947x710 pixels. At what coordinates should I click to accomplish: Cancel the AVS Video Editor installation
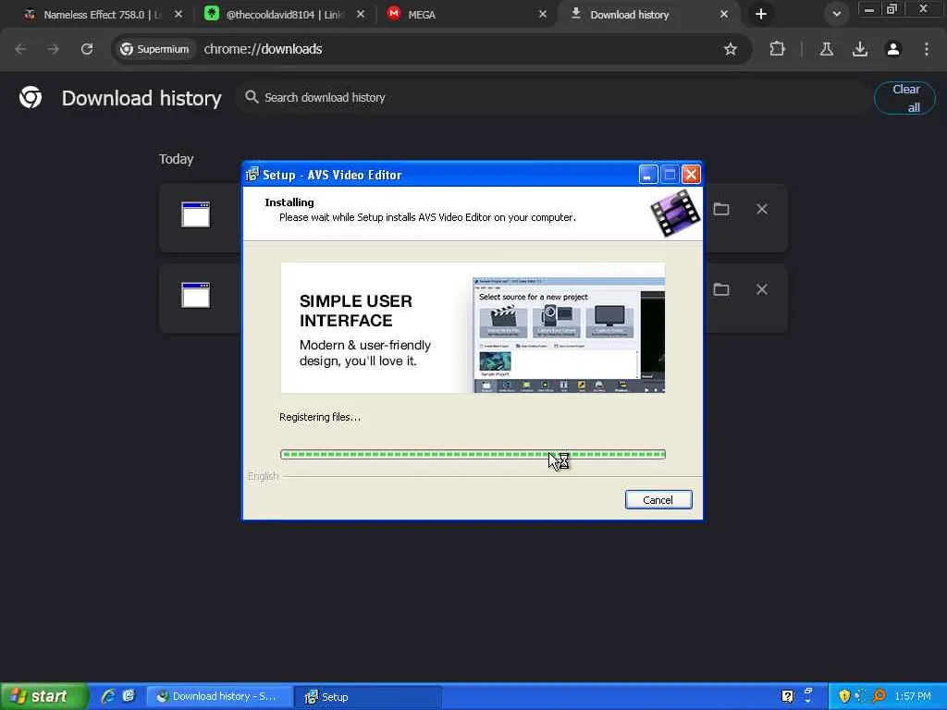pos(658,500)
